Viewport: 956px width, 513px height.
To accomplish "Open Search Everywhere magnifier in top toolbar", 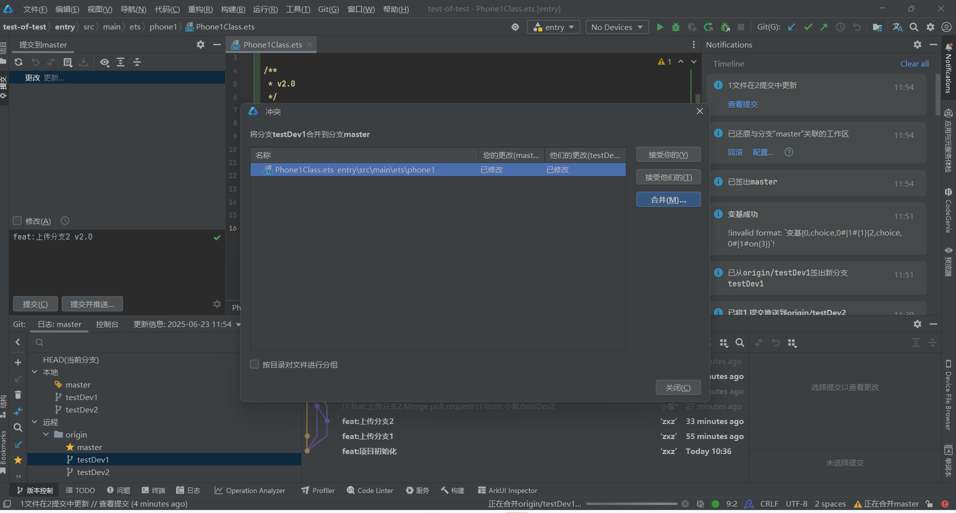I will click(x=914, y=27).
